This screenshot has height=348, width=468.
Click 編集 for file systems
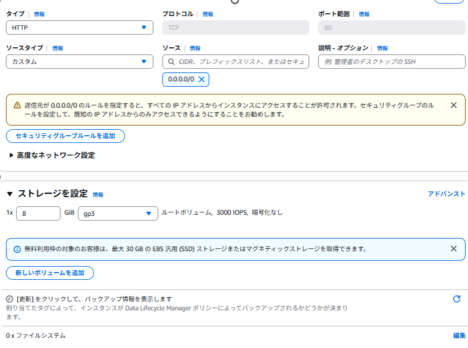click(x=459, y=335)
